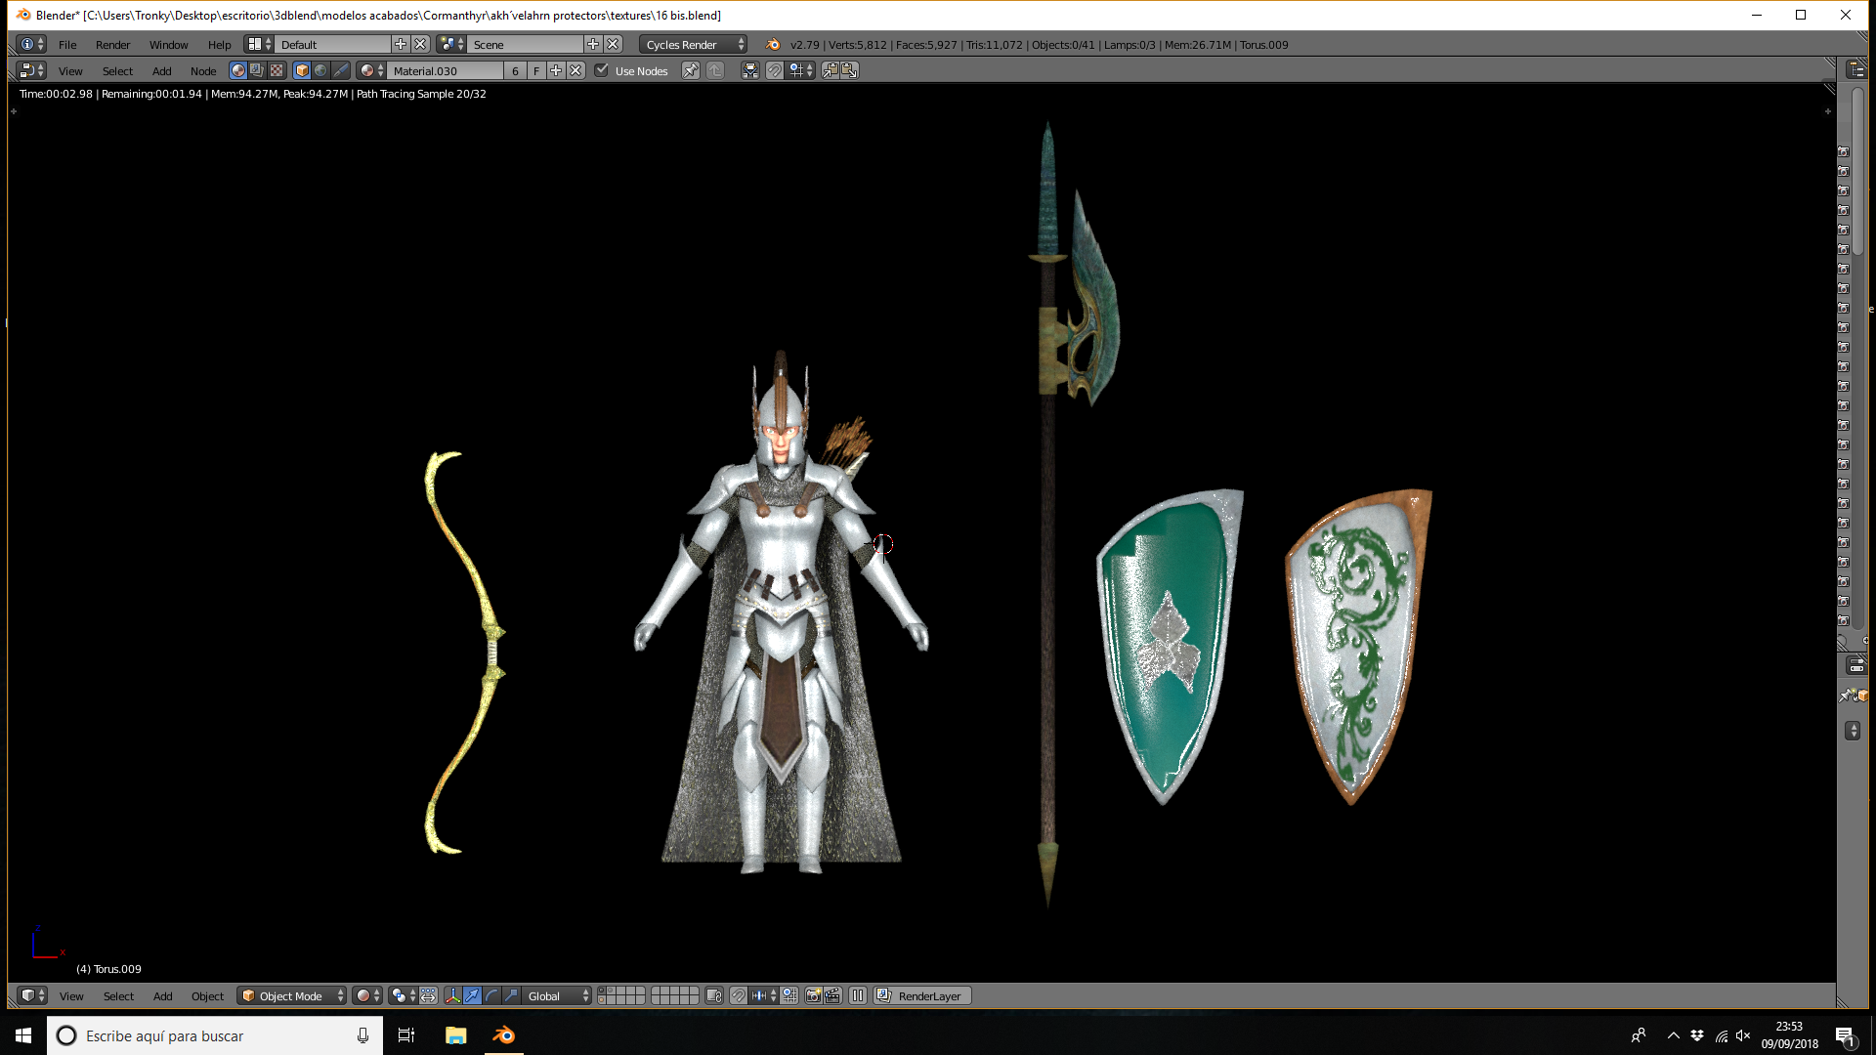
Task: Toggle the 3D manipulator widget button
Action: pos(452,995)
